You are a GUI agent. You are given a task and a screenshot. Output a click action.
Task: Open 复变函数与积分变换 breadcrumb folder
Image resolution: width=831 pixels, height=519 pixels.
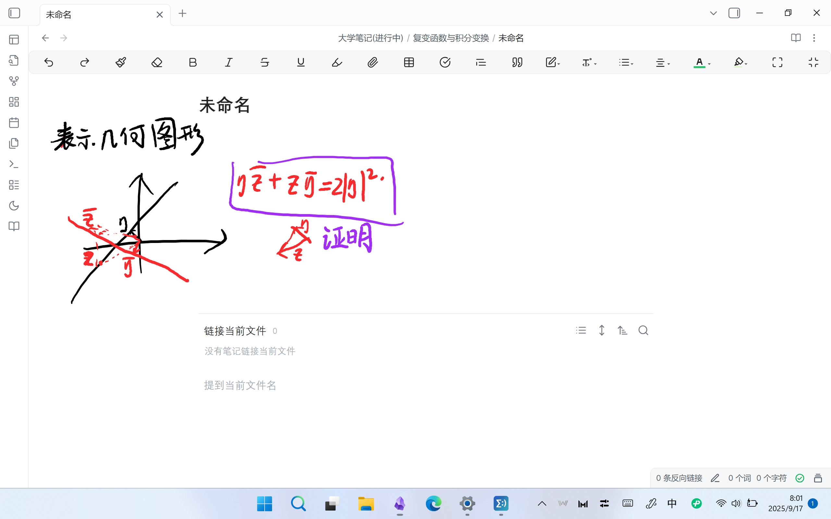point(451,38)
